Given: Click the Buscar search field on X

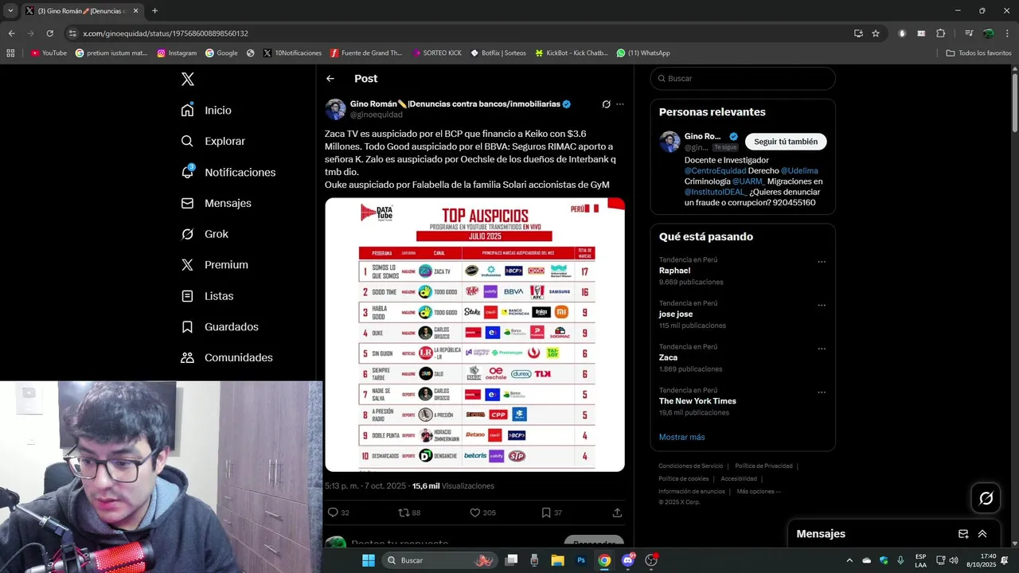Looking at the screenshot, I should click(x=743, y=79).
